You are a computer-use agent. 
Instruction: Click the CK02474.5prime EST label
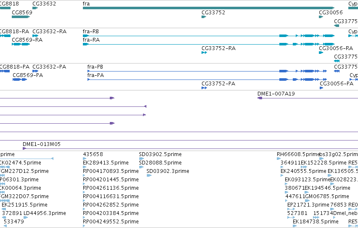pos(21,163)
